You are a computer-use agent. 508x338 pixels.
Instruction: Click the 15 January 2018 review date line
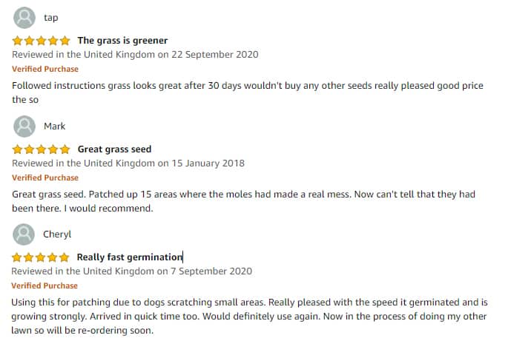click(128, 163)
